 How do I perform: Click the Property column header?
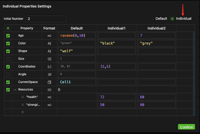pos(27,28)
